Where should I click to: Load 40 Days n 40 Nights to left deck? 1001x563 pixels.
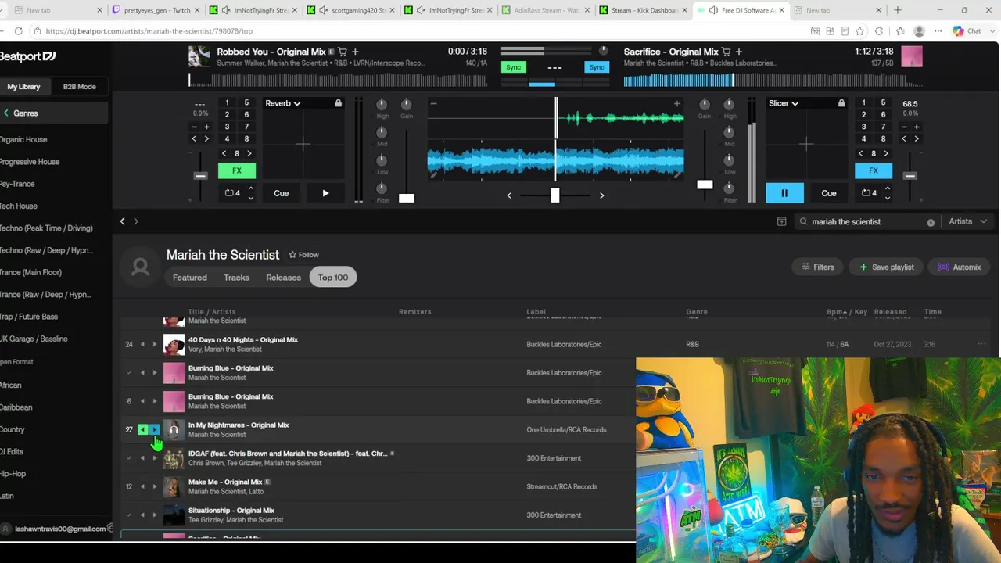[x=142, y=344]
